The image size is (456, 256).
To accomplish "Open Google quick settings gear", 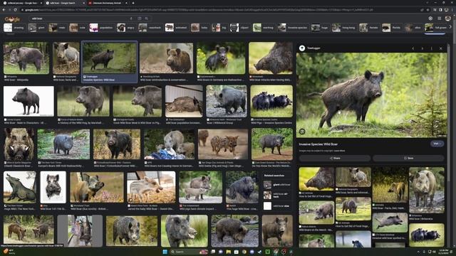I will tap(430, 18).
